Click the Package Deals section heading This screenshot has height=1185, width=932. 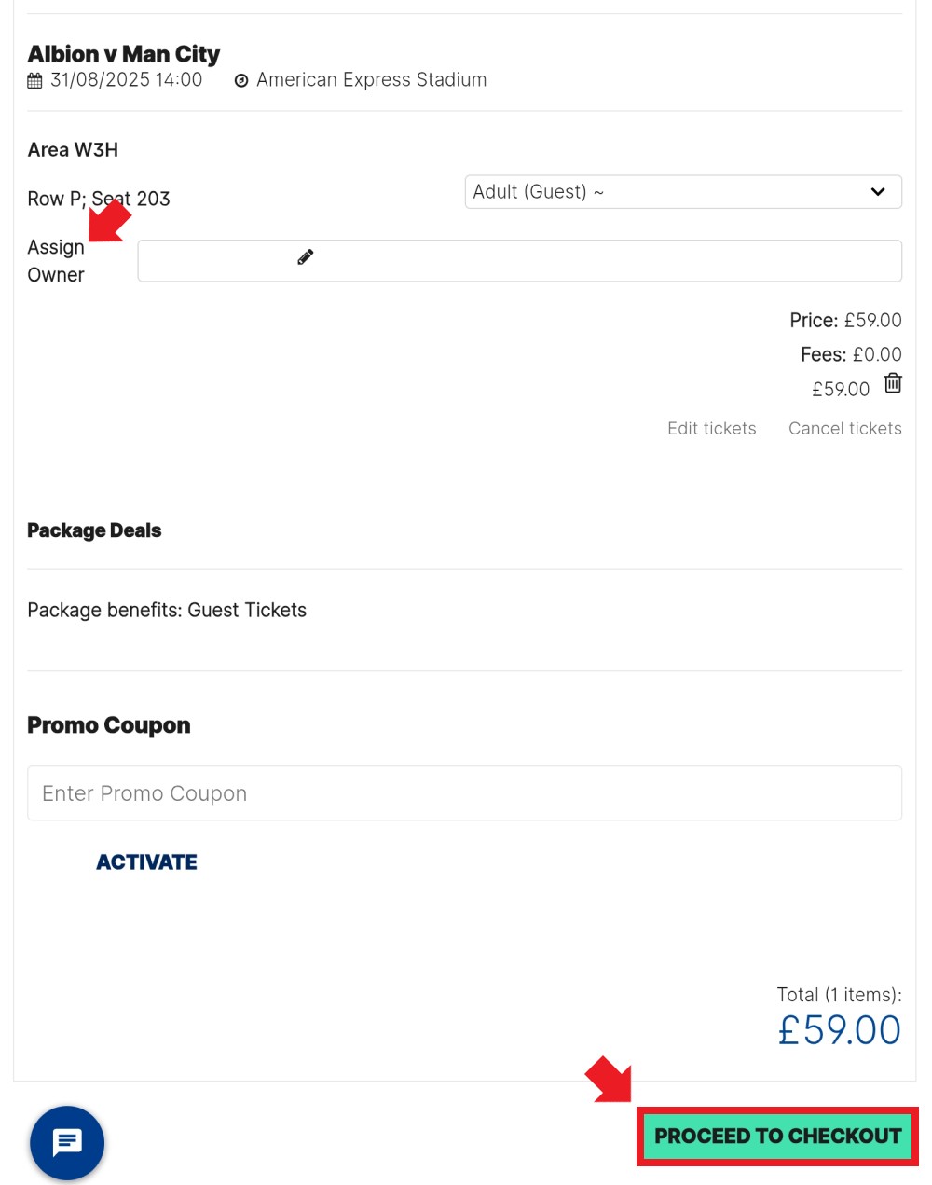pos(94,530)
